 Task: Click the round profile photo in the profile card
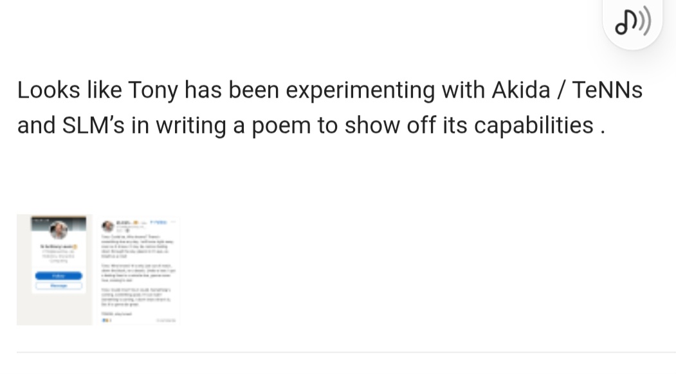(59, 230)
